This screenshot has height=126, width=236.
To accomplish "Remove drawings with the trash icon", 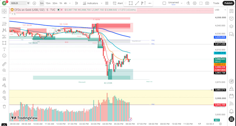I will pyautogui.click(x=4, y=107).
